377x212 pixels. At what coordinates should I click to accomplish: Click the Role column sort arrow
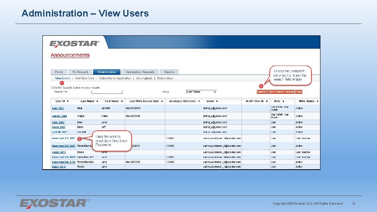tap(283, 101)
